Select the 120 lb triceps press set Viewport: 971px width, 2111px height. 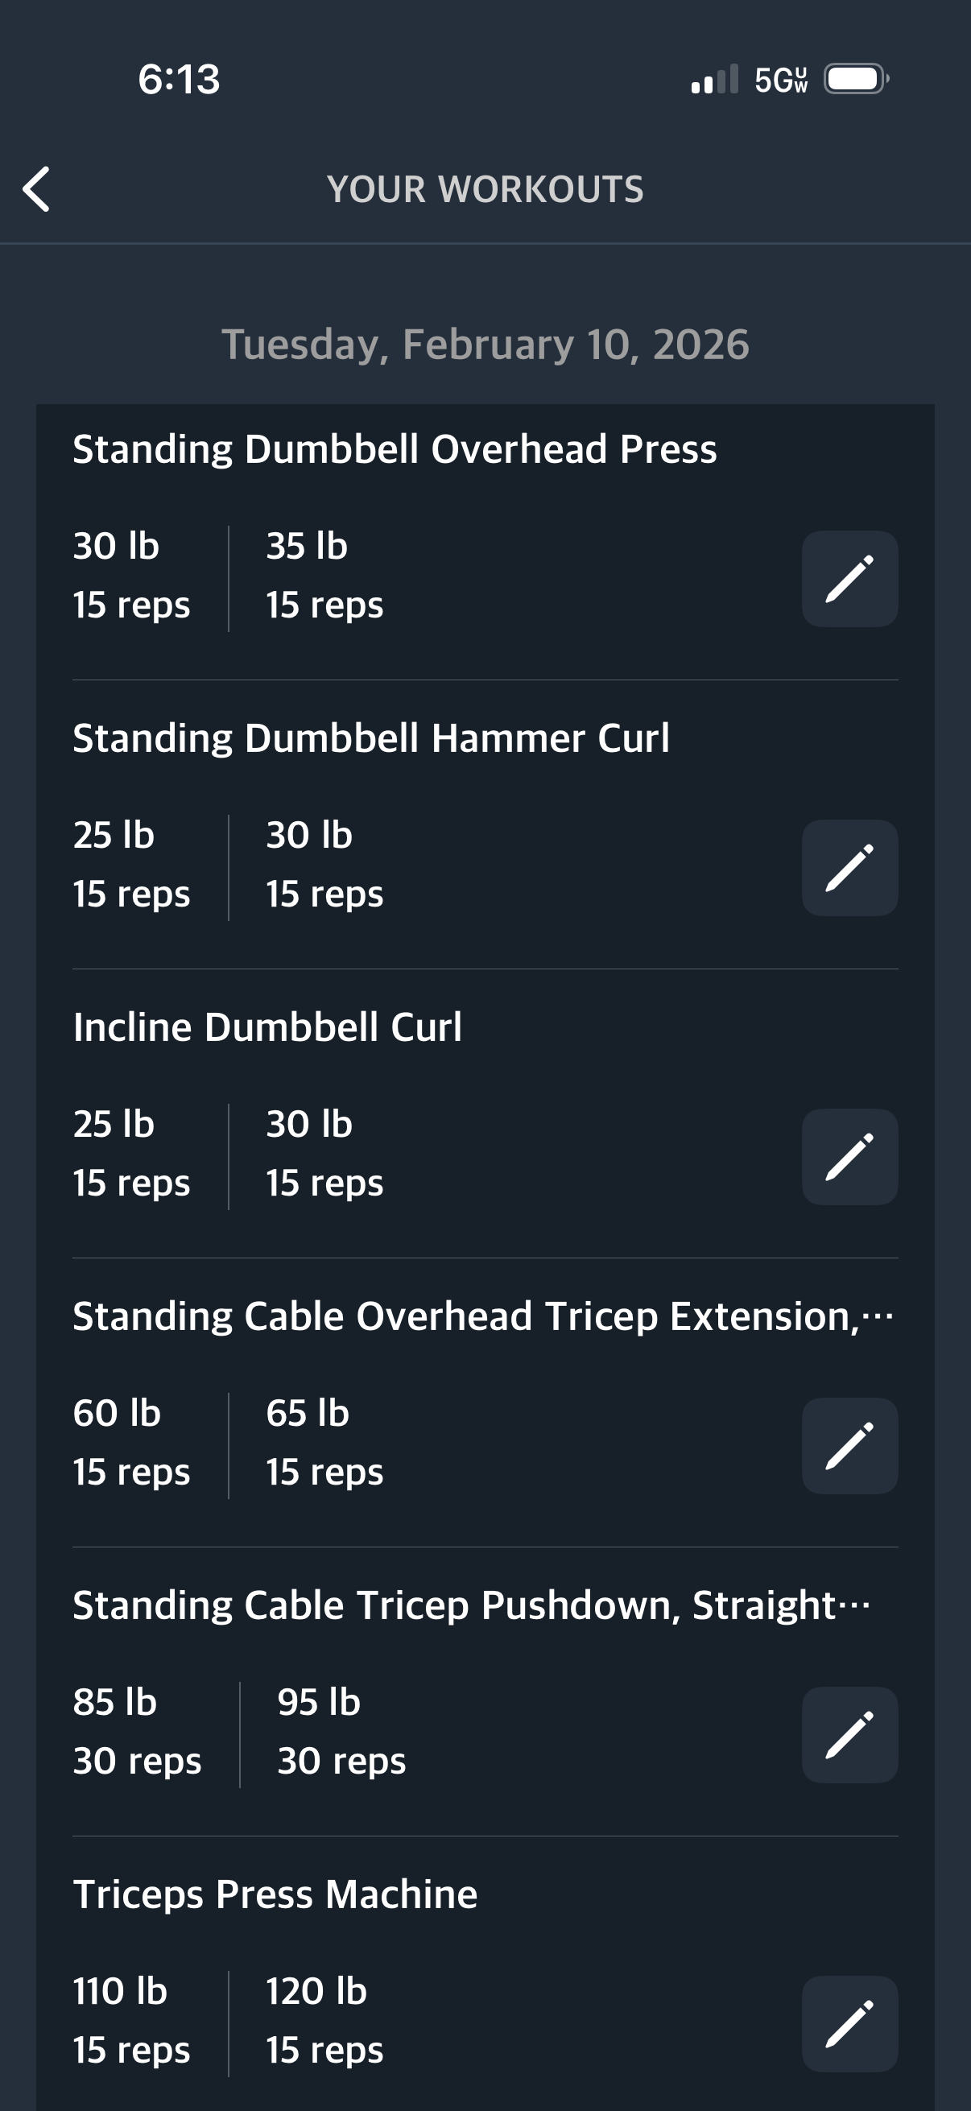point(324,2020)
